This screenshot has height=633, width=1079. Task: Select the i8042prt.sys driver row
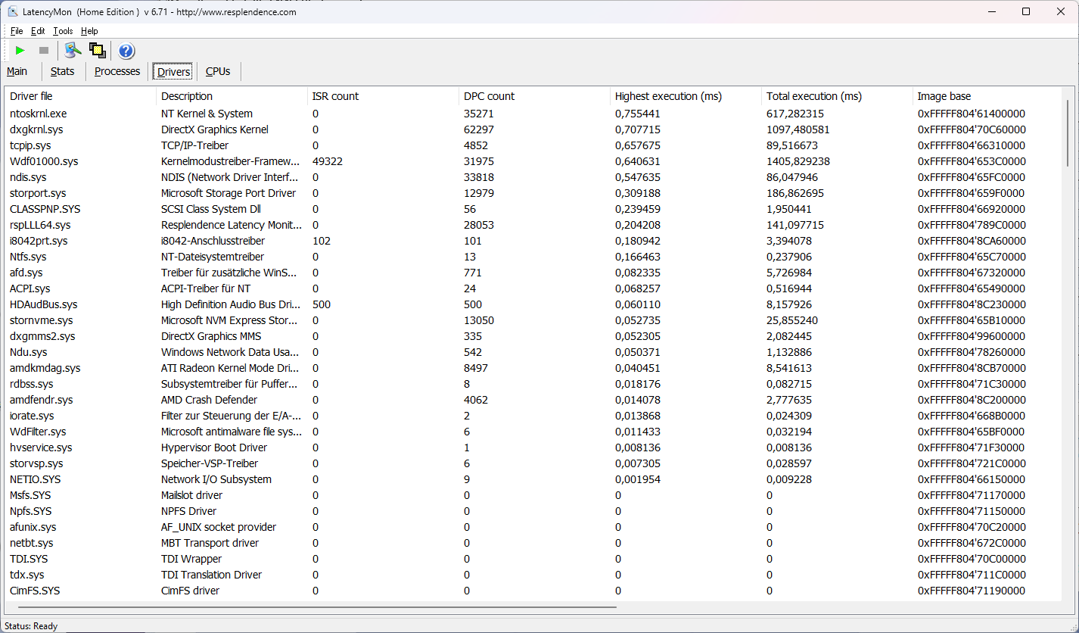point(534,241)
